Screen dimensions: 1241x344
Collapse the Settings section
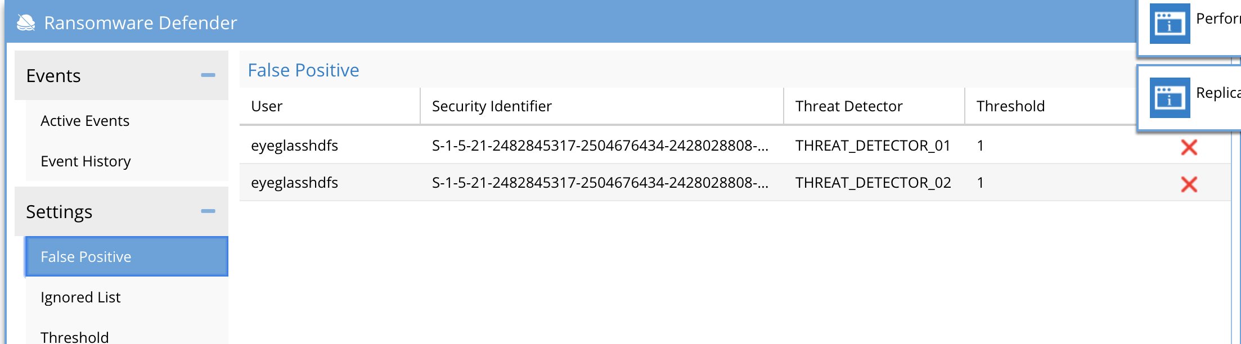tap(208, 211)
